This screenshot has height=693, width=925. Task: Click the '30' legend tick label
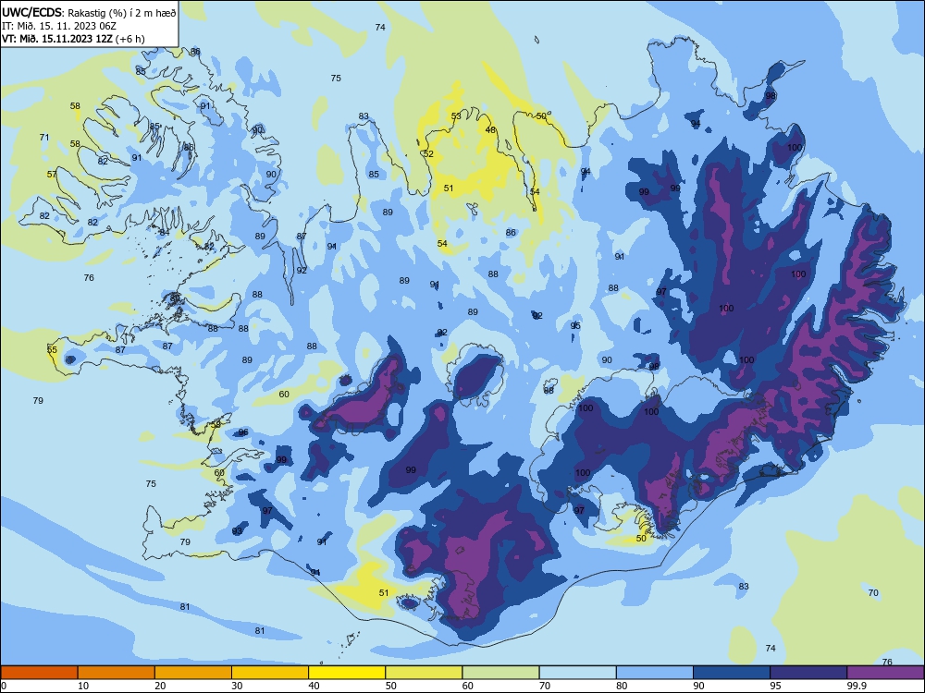pos(237,686)
